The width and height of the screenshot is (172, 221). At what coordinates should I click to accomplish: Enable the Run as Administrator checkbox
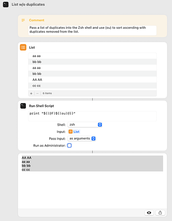69,146
